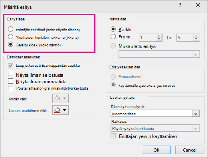Enable Näytä ilman selostusta checkbox

point(10,74)
